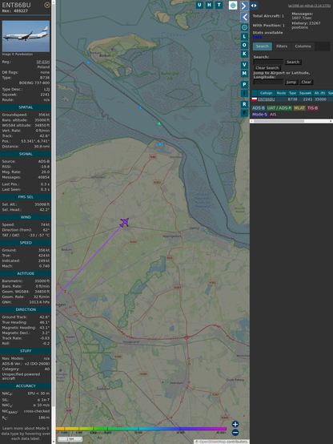Click the double-arrow sidebar toggle button

[254, 6]
